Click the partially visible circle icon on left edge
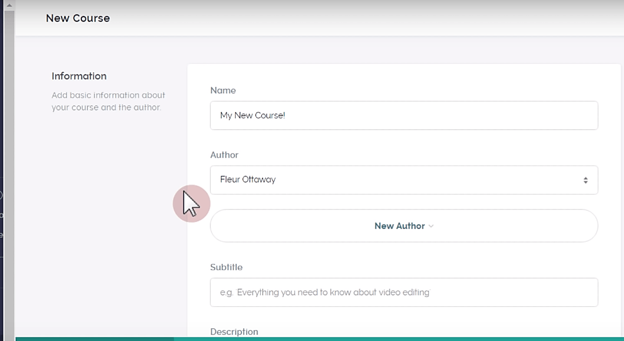This screenshot has width=624, height=341. pyautogui.click(x=1, y=195)
